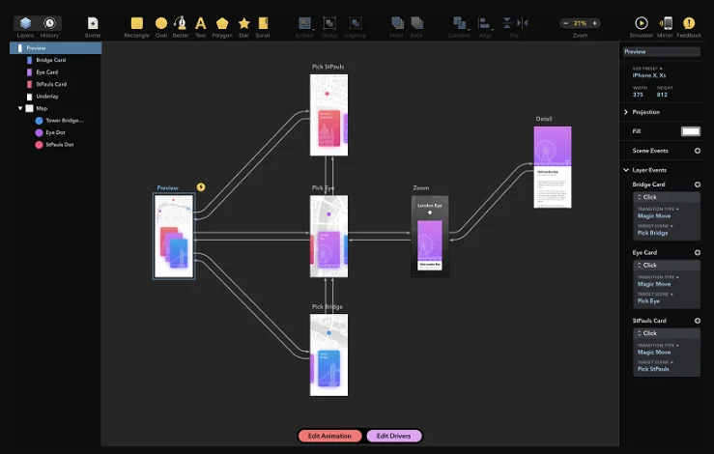714x454 pixels.
Task: Change Eye Card target scene Pick Eye
Action: [648, 301]
